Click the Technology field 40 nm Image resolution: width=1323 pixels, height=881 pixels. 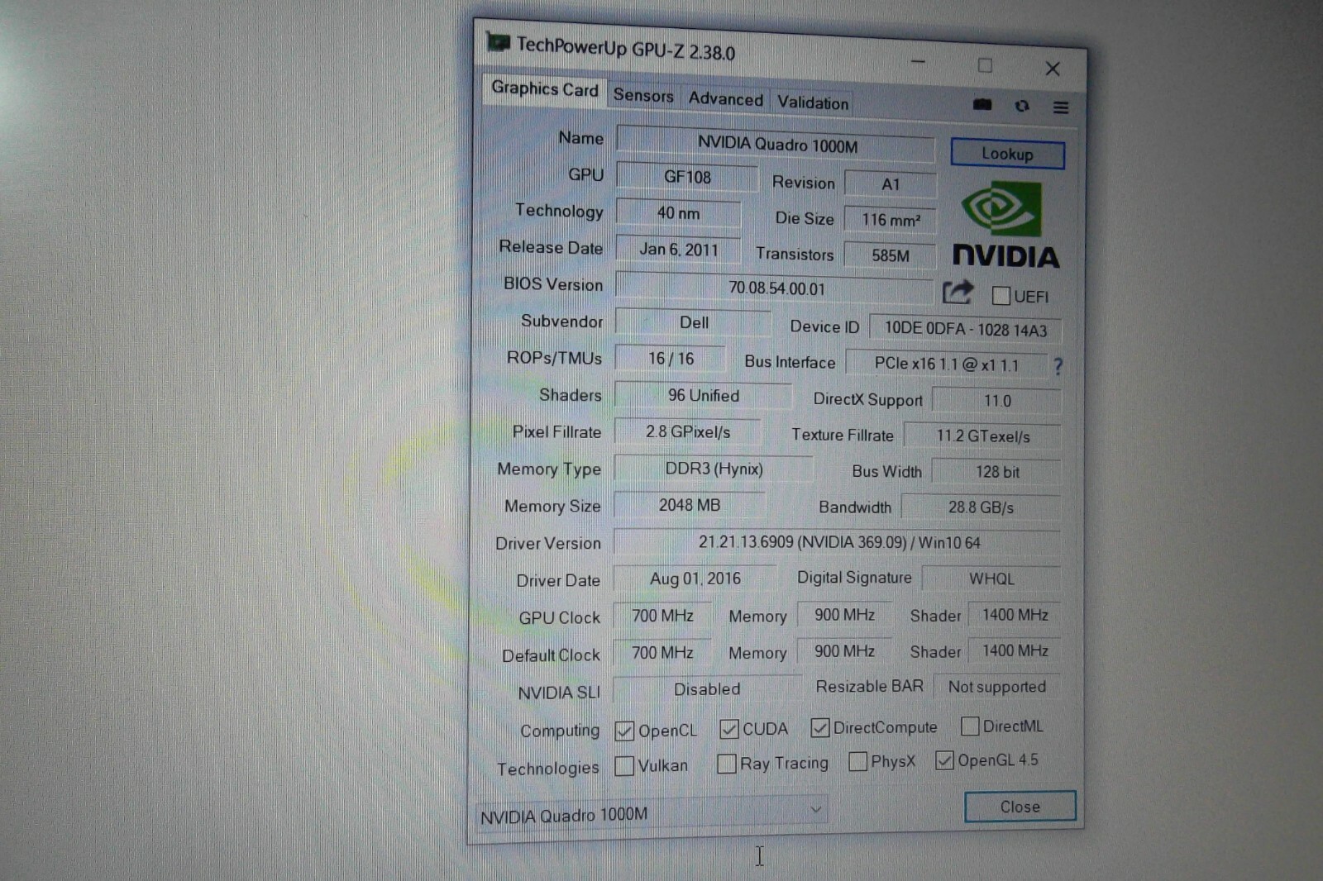(678, 213)
